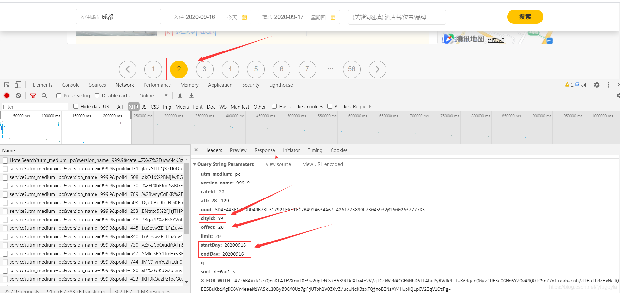Toggle the red filter funnel icon

(x=33, y=96)
